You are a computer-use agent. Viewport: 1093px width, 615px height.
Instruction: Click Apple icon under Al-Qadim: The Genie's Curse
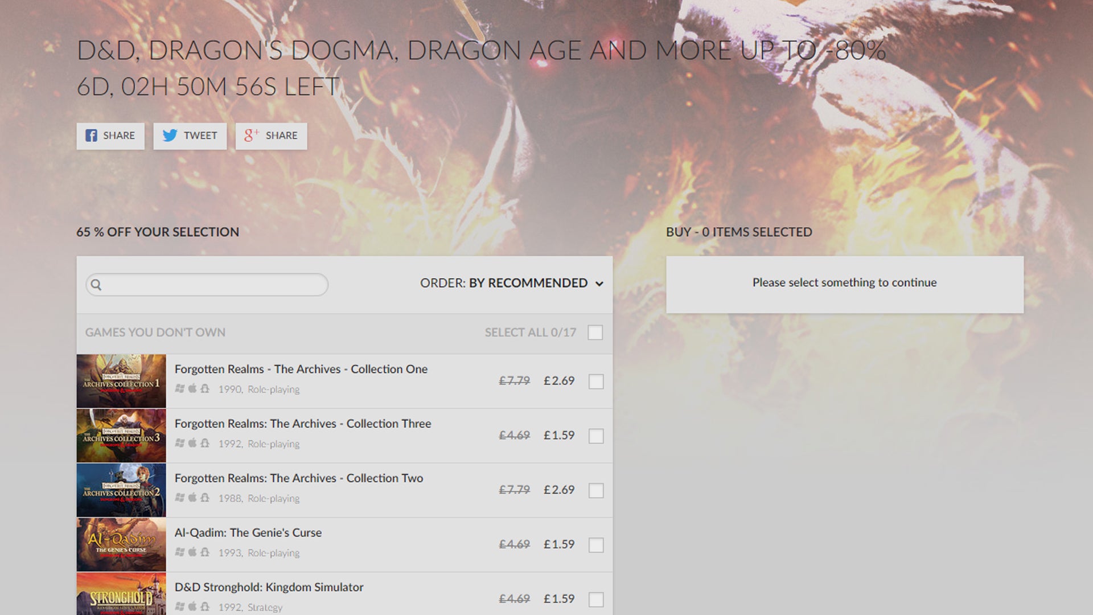tap(192, 552)
